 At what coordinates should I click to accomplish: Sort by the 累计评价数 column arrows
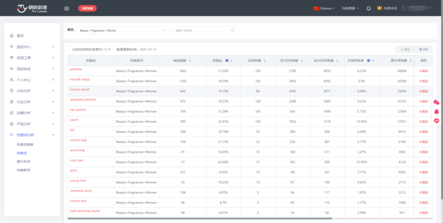tap(410, 60)
